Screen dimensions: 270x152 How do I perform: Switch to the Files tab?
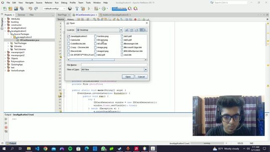click(x=32, y=15)
